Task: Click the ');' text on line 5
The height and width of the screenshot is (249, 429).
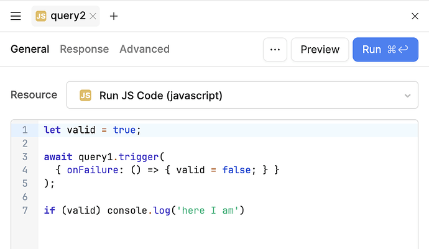Action: (x=49, y=183)
